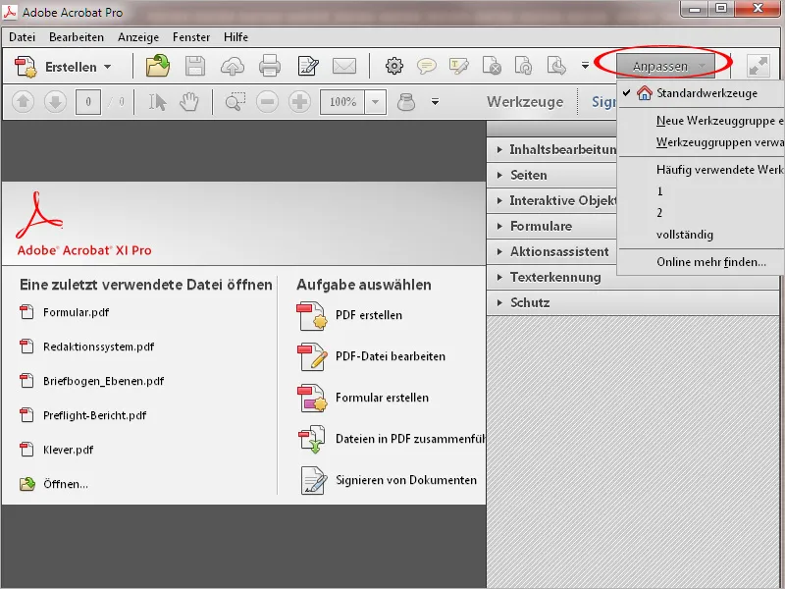Choose Werkzeuggruppen verwalten menu entry

[x=702, y=142]
